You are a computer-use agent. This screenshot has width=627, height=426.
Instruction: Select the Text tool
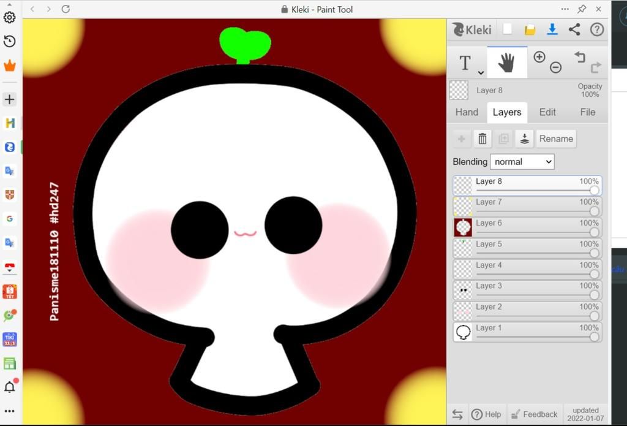pyautogui.click(x=465, y=63)
